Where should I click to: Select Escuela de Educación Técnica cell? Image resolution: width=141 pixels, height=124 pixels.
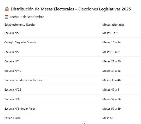(x=23, y=80)
